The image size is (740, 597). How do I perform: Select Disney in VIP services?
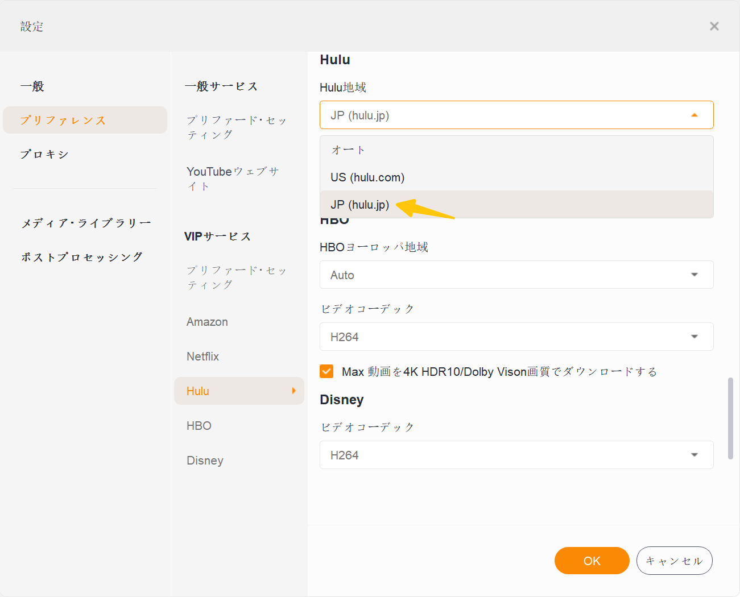click(205, 461)
